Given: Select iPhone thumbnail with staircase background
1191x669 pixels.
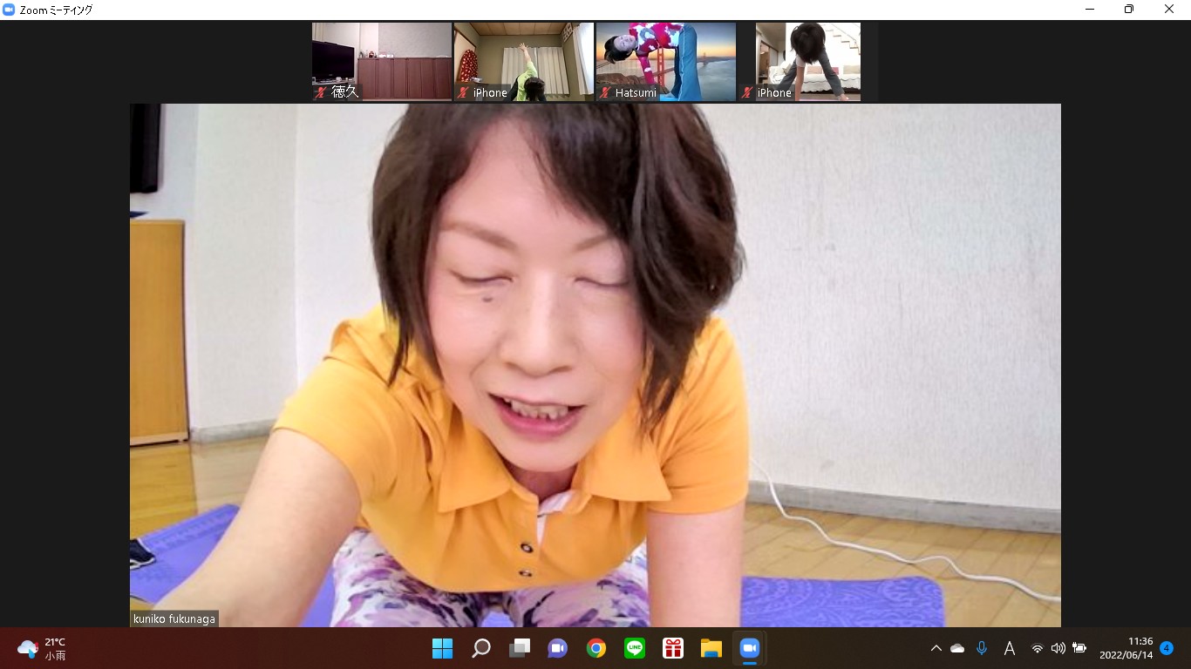Looking at the screenshot, I should coord(808,62).
